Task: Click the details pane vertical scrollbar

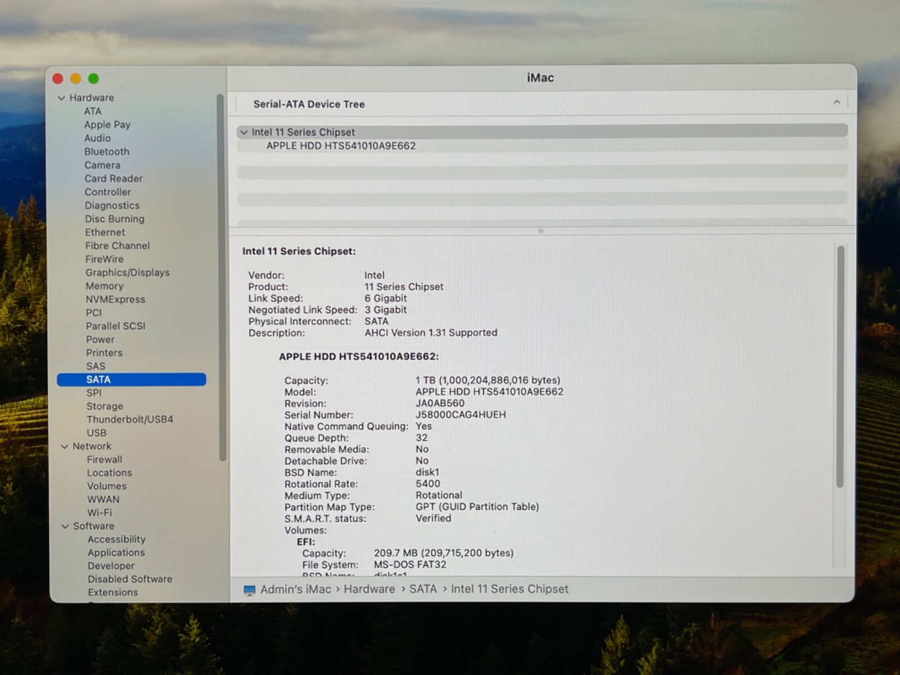Action: [840, 367]
